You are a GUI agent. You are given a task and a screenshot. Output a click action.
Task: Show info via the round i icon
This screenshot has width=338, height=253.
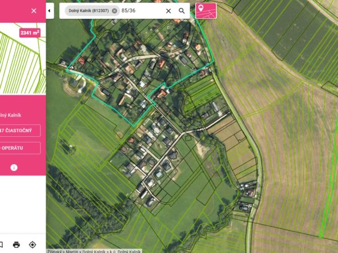[14, 168]
